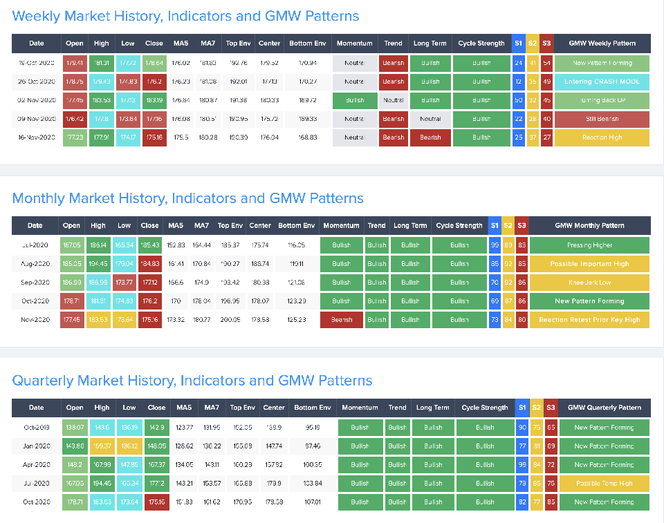The width and height of the screenshot is (664, 523).
Task: Select the Bullish Momentum cell in the 02-Nov-2020 row
Action: [x=354, y=100]
